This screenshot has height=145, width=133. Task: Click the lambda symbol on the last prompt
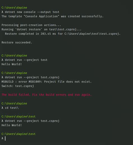[2, 138]
